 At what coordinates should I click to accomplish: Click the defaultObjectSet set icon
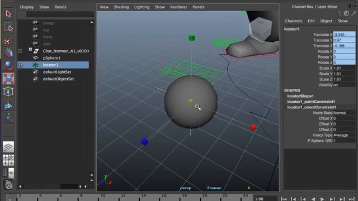pyautogui.click(x=35, y=79)
